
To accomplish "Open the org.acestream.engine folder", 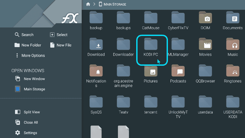I will [x=123, y=76].
